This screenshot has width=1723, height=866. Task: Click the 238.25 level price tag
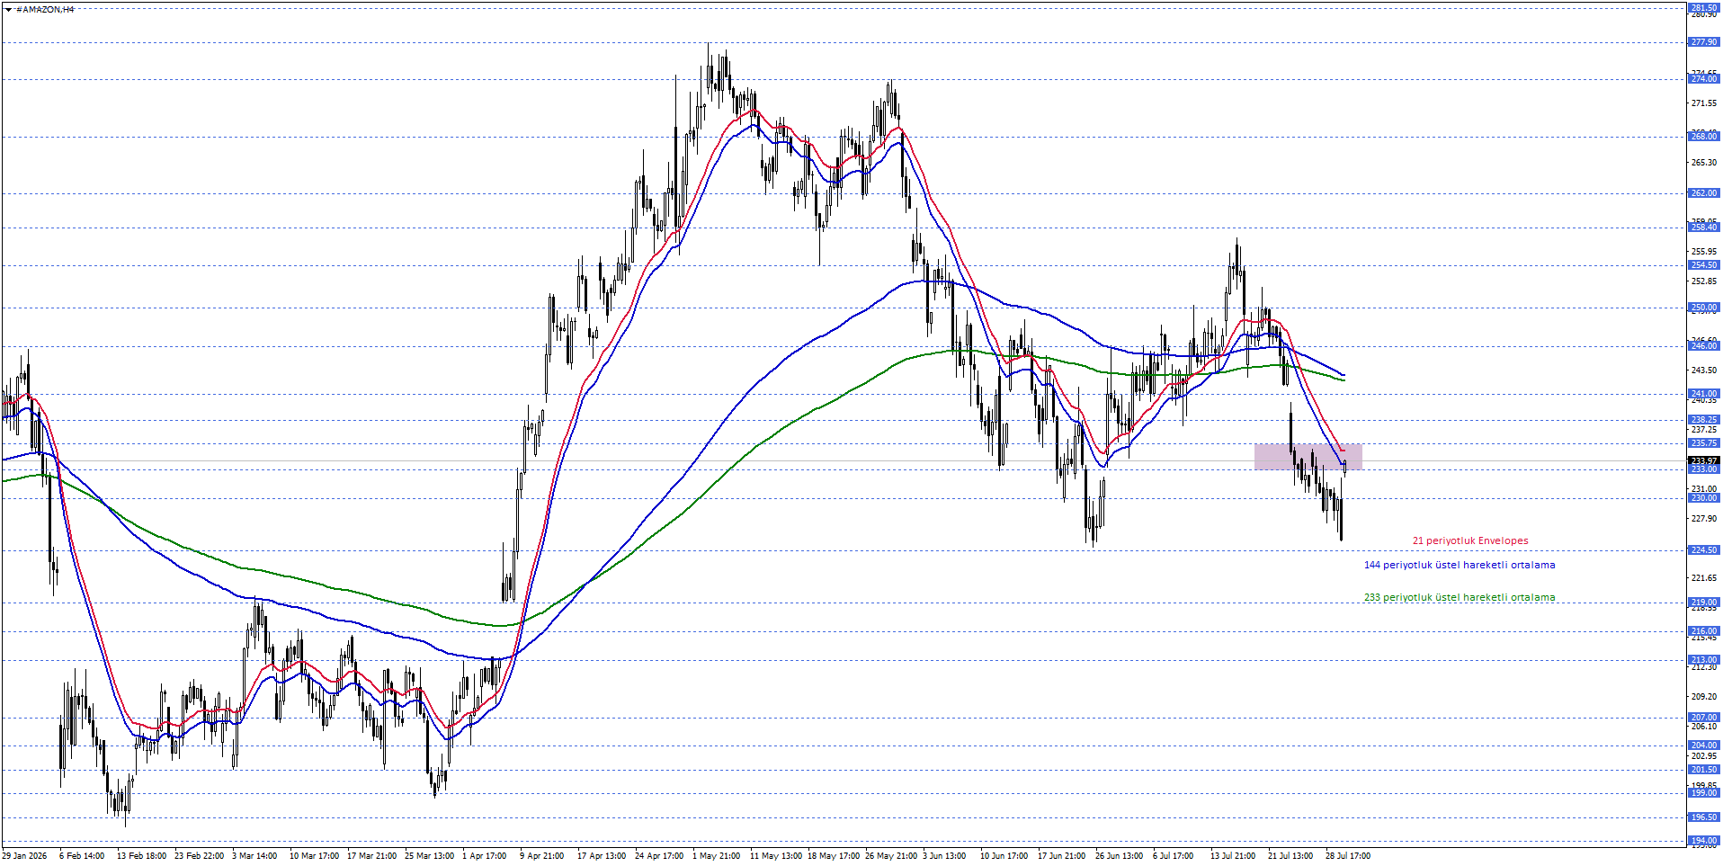1704,420
